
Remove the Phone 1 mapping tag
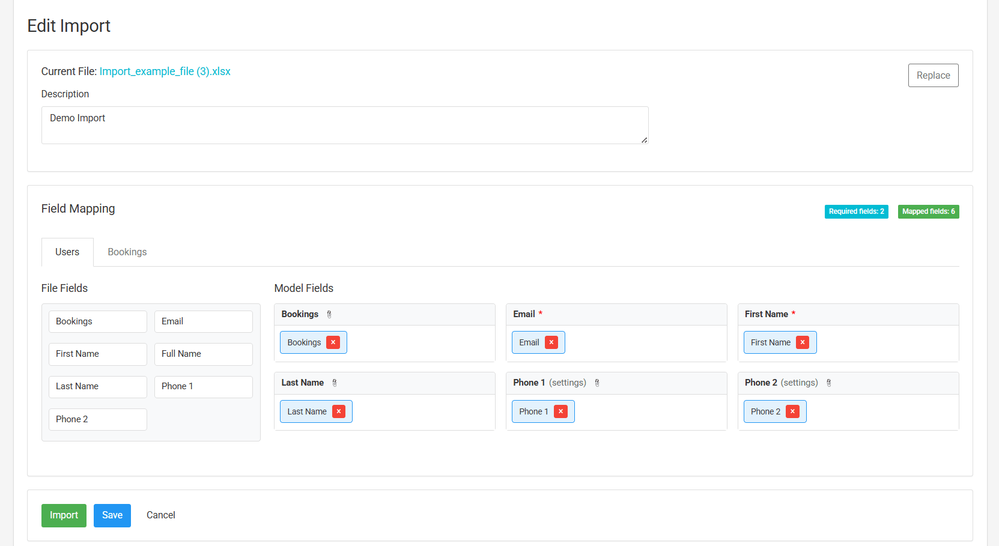click(x=560, y=411)
